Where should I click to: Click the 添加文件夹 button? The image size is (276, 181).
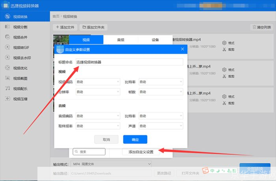click(93, 27)
